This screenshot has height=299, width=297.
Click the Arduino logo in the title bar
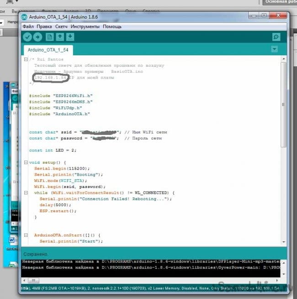click(x=25, y=17)
